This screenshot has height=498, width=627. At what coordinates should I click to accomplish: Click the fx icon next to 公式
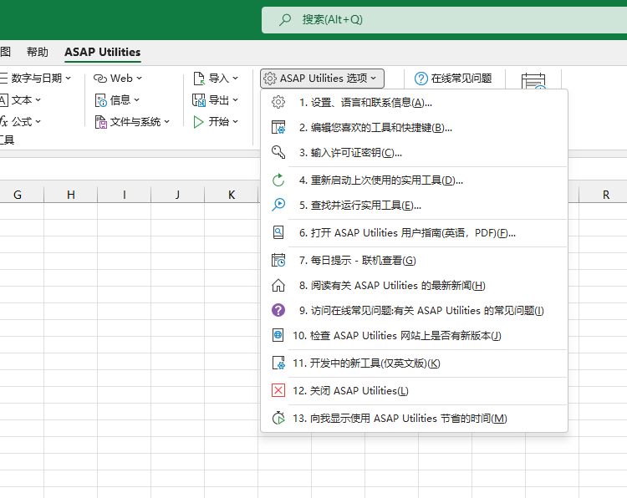point(4,121)
